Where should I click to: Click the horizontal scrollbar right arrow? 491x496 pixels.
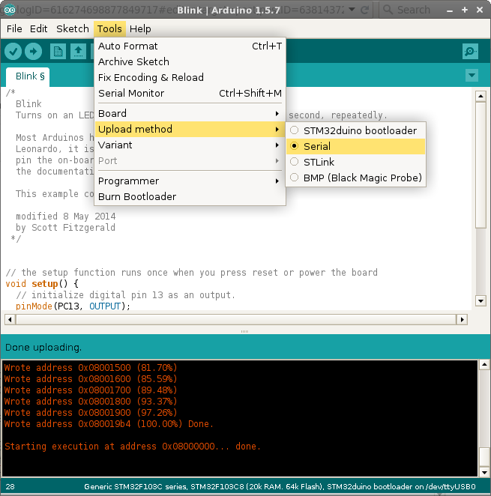(462, 319)
